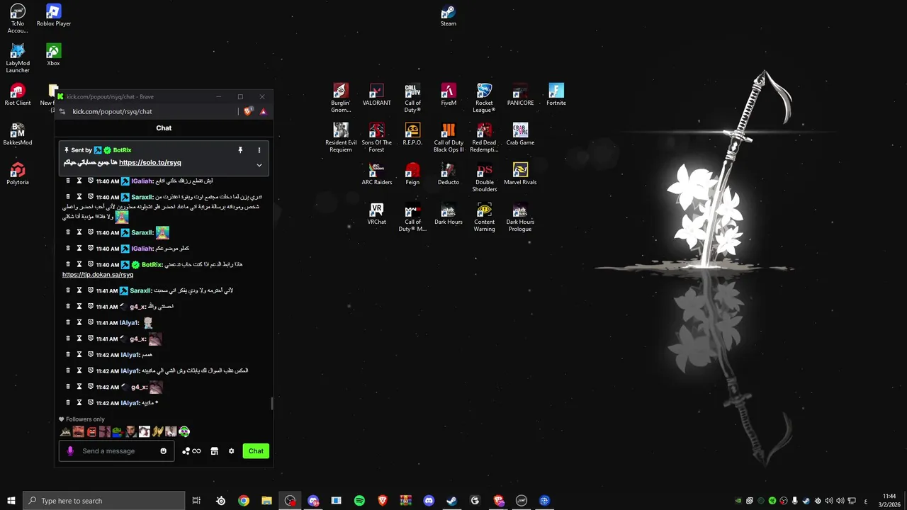Open the Steam desktop shortcut

click(449, 16)
